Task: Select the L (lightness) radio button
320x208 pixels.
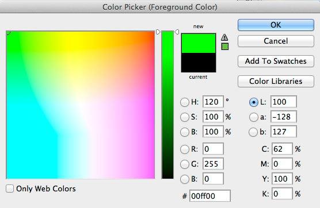Action: (x=254, y=102)
